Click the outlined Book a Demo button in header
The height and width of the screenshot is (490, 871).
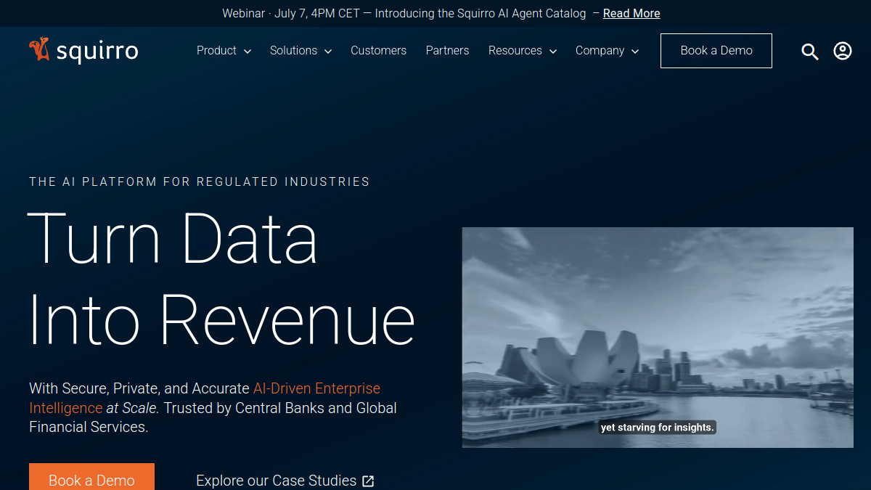pos(716,51)
